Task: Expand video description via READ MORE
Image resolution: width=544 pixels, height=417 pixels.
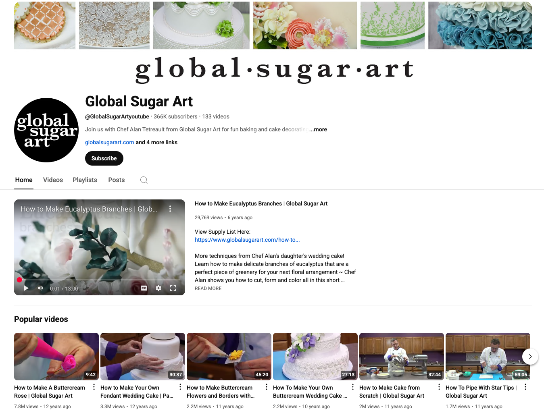Action: pyautogui.click(x=208, y=288)
